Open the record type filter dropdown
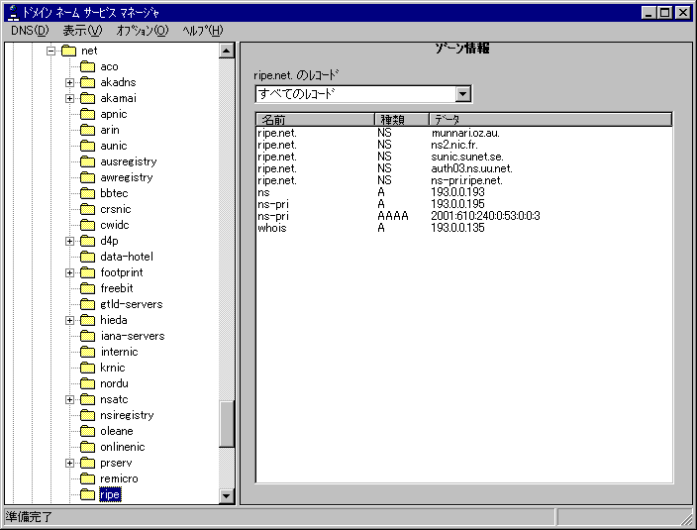697x530 pixels. [x=462, y=94]
